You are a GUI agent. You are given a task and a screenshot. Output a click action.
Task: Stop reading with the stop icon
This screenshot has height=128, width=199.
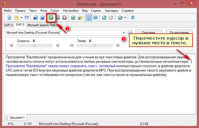[65, 18]
